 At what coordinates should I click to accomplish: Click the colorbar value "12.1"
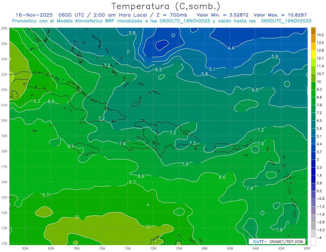tap(320, 58)
